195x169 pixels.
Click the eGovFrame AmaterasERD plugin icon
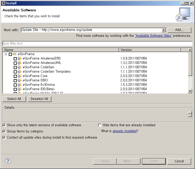tap(19, 58)
